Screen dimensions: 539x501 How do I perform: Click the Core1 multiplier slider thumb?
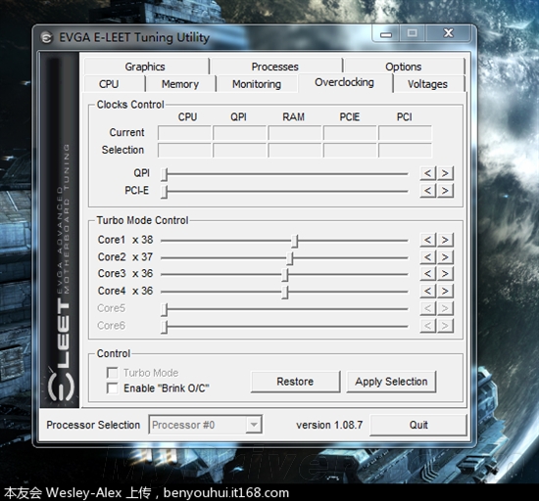coord(295,241)
